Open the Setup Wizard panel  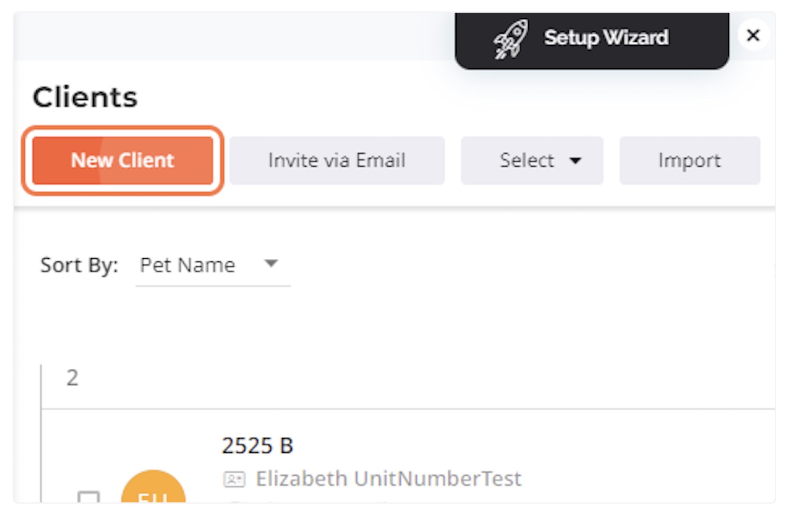592,38
